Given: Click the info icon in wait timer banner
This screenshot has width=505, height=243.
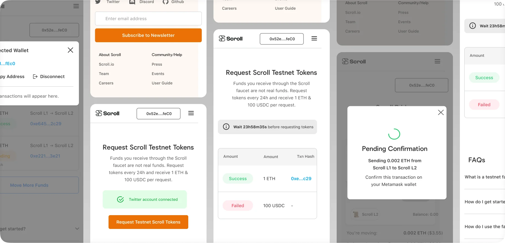Looking at the screenshot, I should 226,127.
